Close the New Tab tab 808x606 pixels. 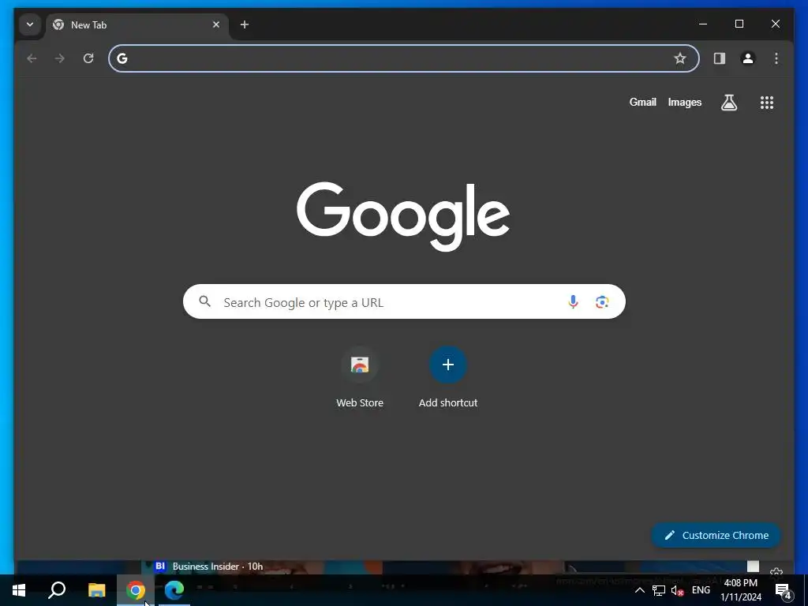(x=216, y=24)
